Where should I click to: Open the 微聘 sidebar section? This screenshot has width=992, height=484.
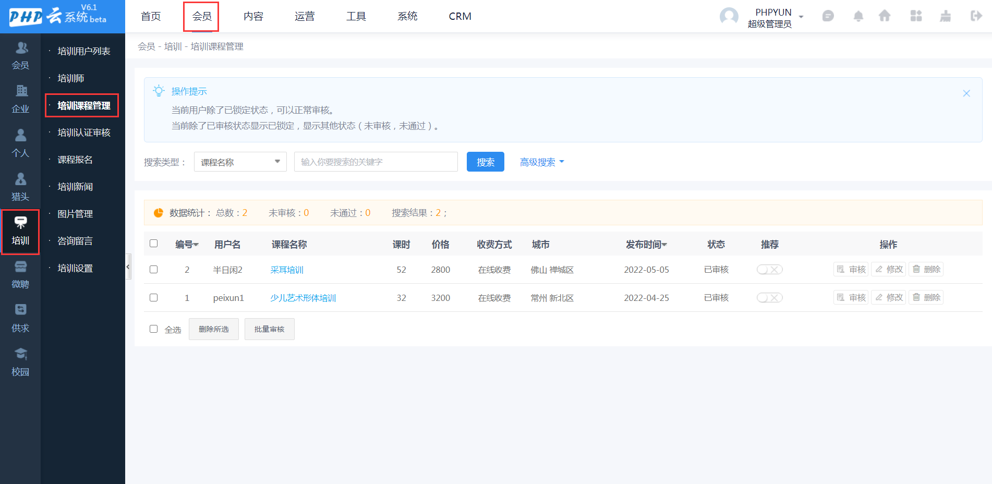click(x=20, y=274)
